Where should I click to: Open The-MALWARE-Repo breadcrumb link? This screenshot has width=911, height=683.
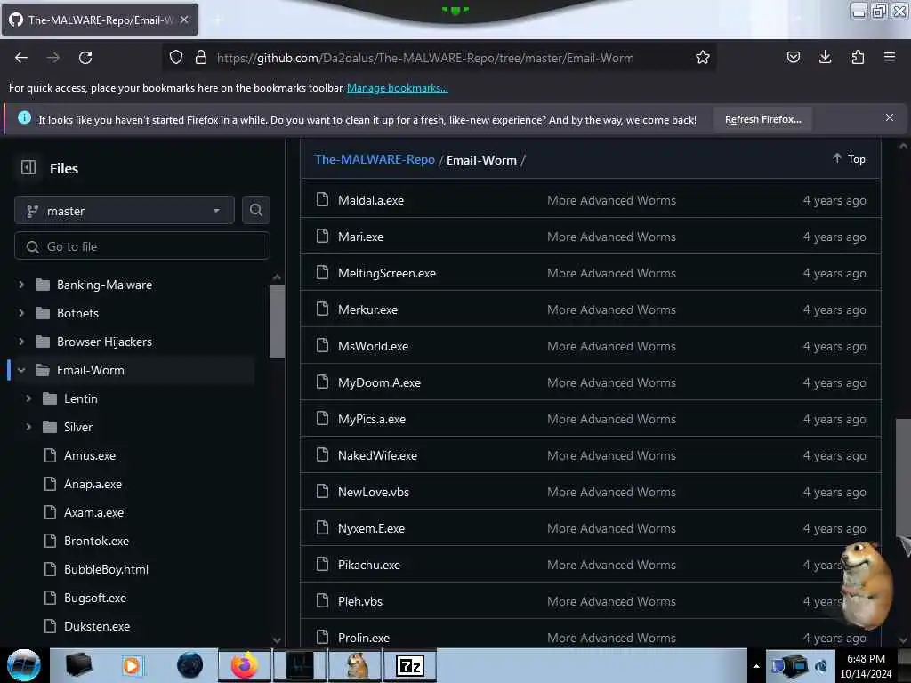click(x=375, y=160)
